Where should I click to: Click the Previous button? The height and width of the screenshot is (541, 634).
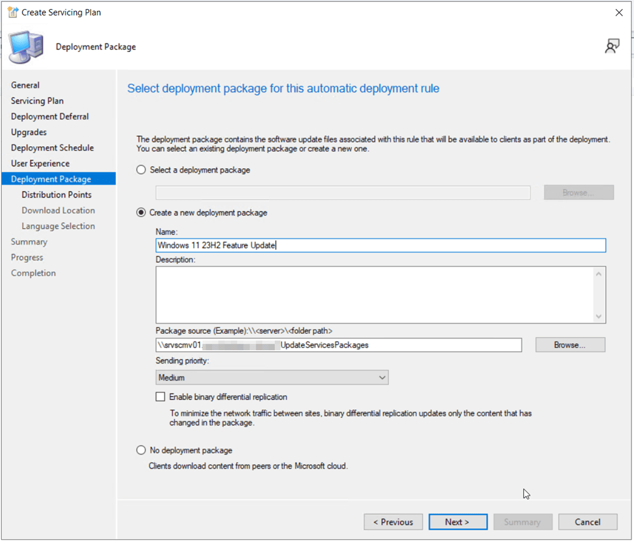(393, 522)
